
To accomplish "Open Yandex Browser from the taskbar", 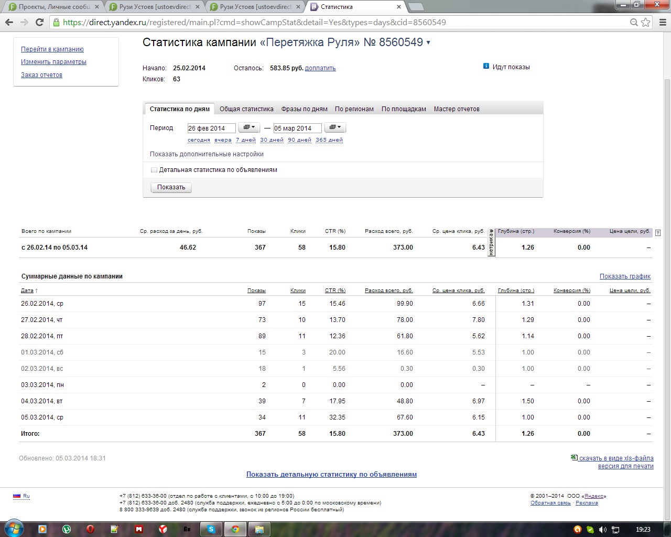I will [x=163, y=529].
